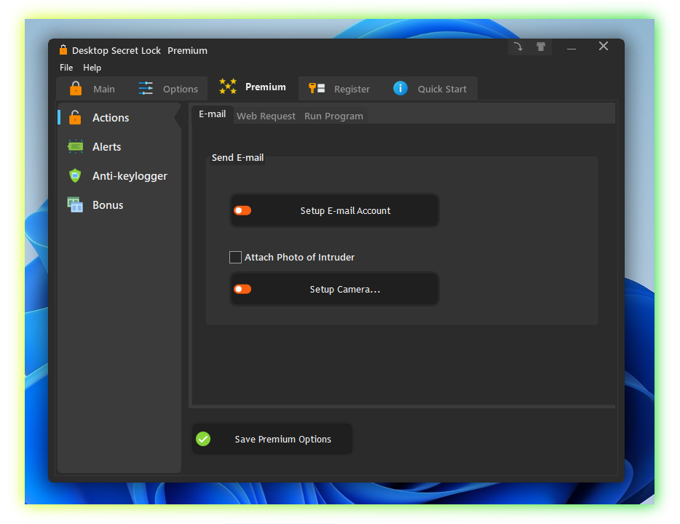
Task: Enable the Attach Photo of Intruder checkbox
Action: coord(235,257)
